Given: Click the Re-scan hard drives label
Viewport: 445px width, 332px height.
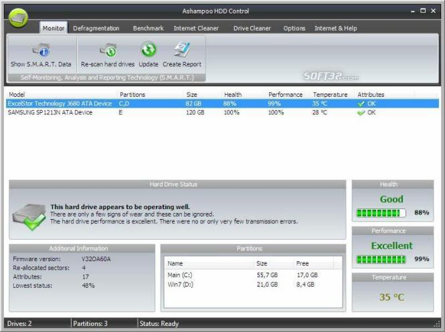Looking at the screenshot, I should tap(108, 64).
